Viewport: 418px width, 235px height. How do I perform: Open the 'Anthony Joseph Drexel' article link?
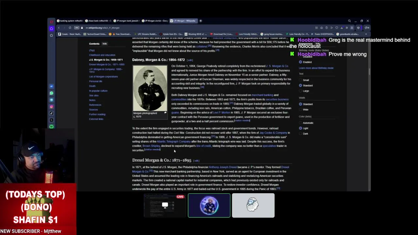[x=223, y=167]
